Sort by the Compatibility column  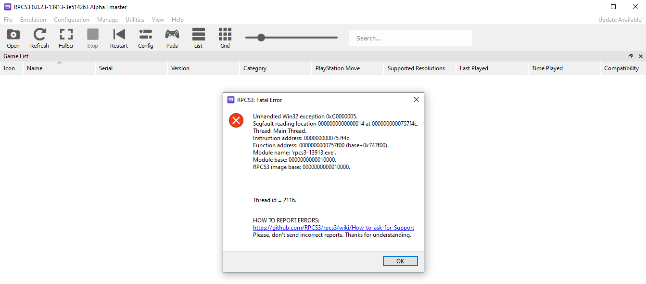tap(623, 68)
